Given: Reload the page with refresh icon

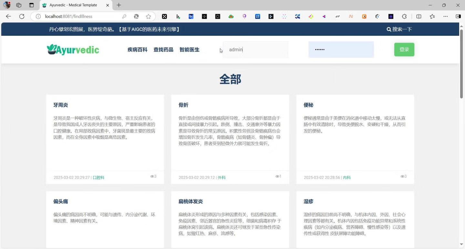Looking at the screenshot, I should coord(22,16).
